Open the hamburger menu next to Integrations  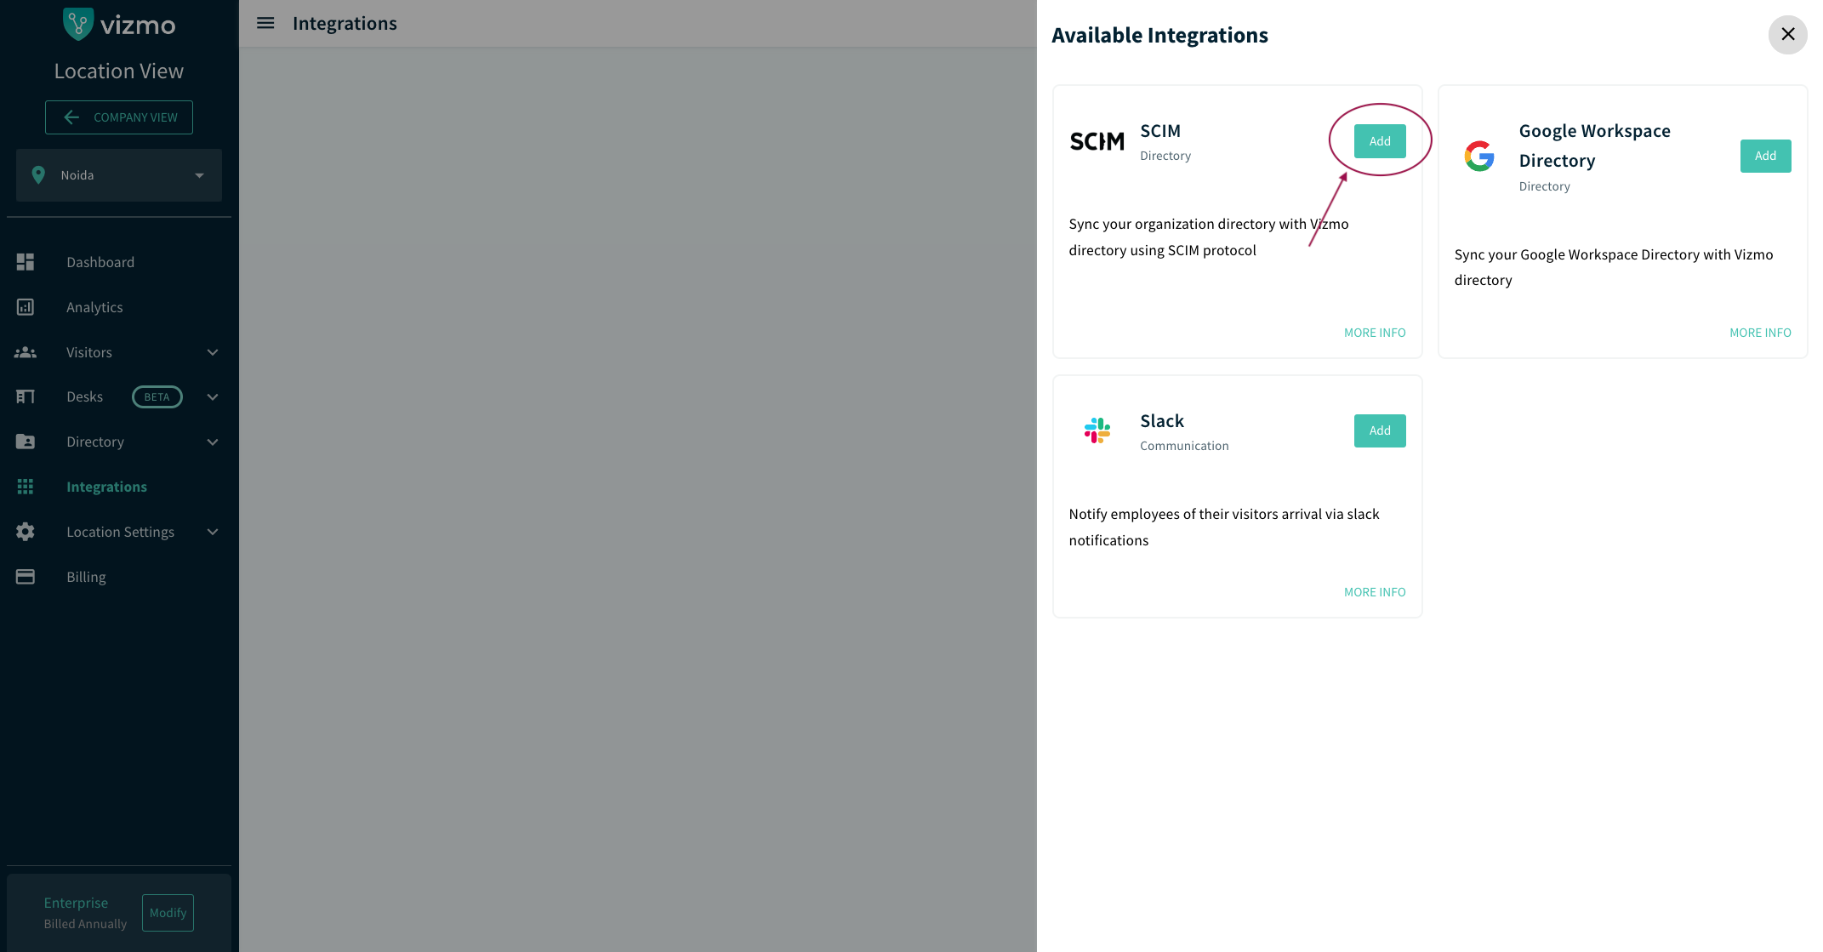[x=265, y=23]
